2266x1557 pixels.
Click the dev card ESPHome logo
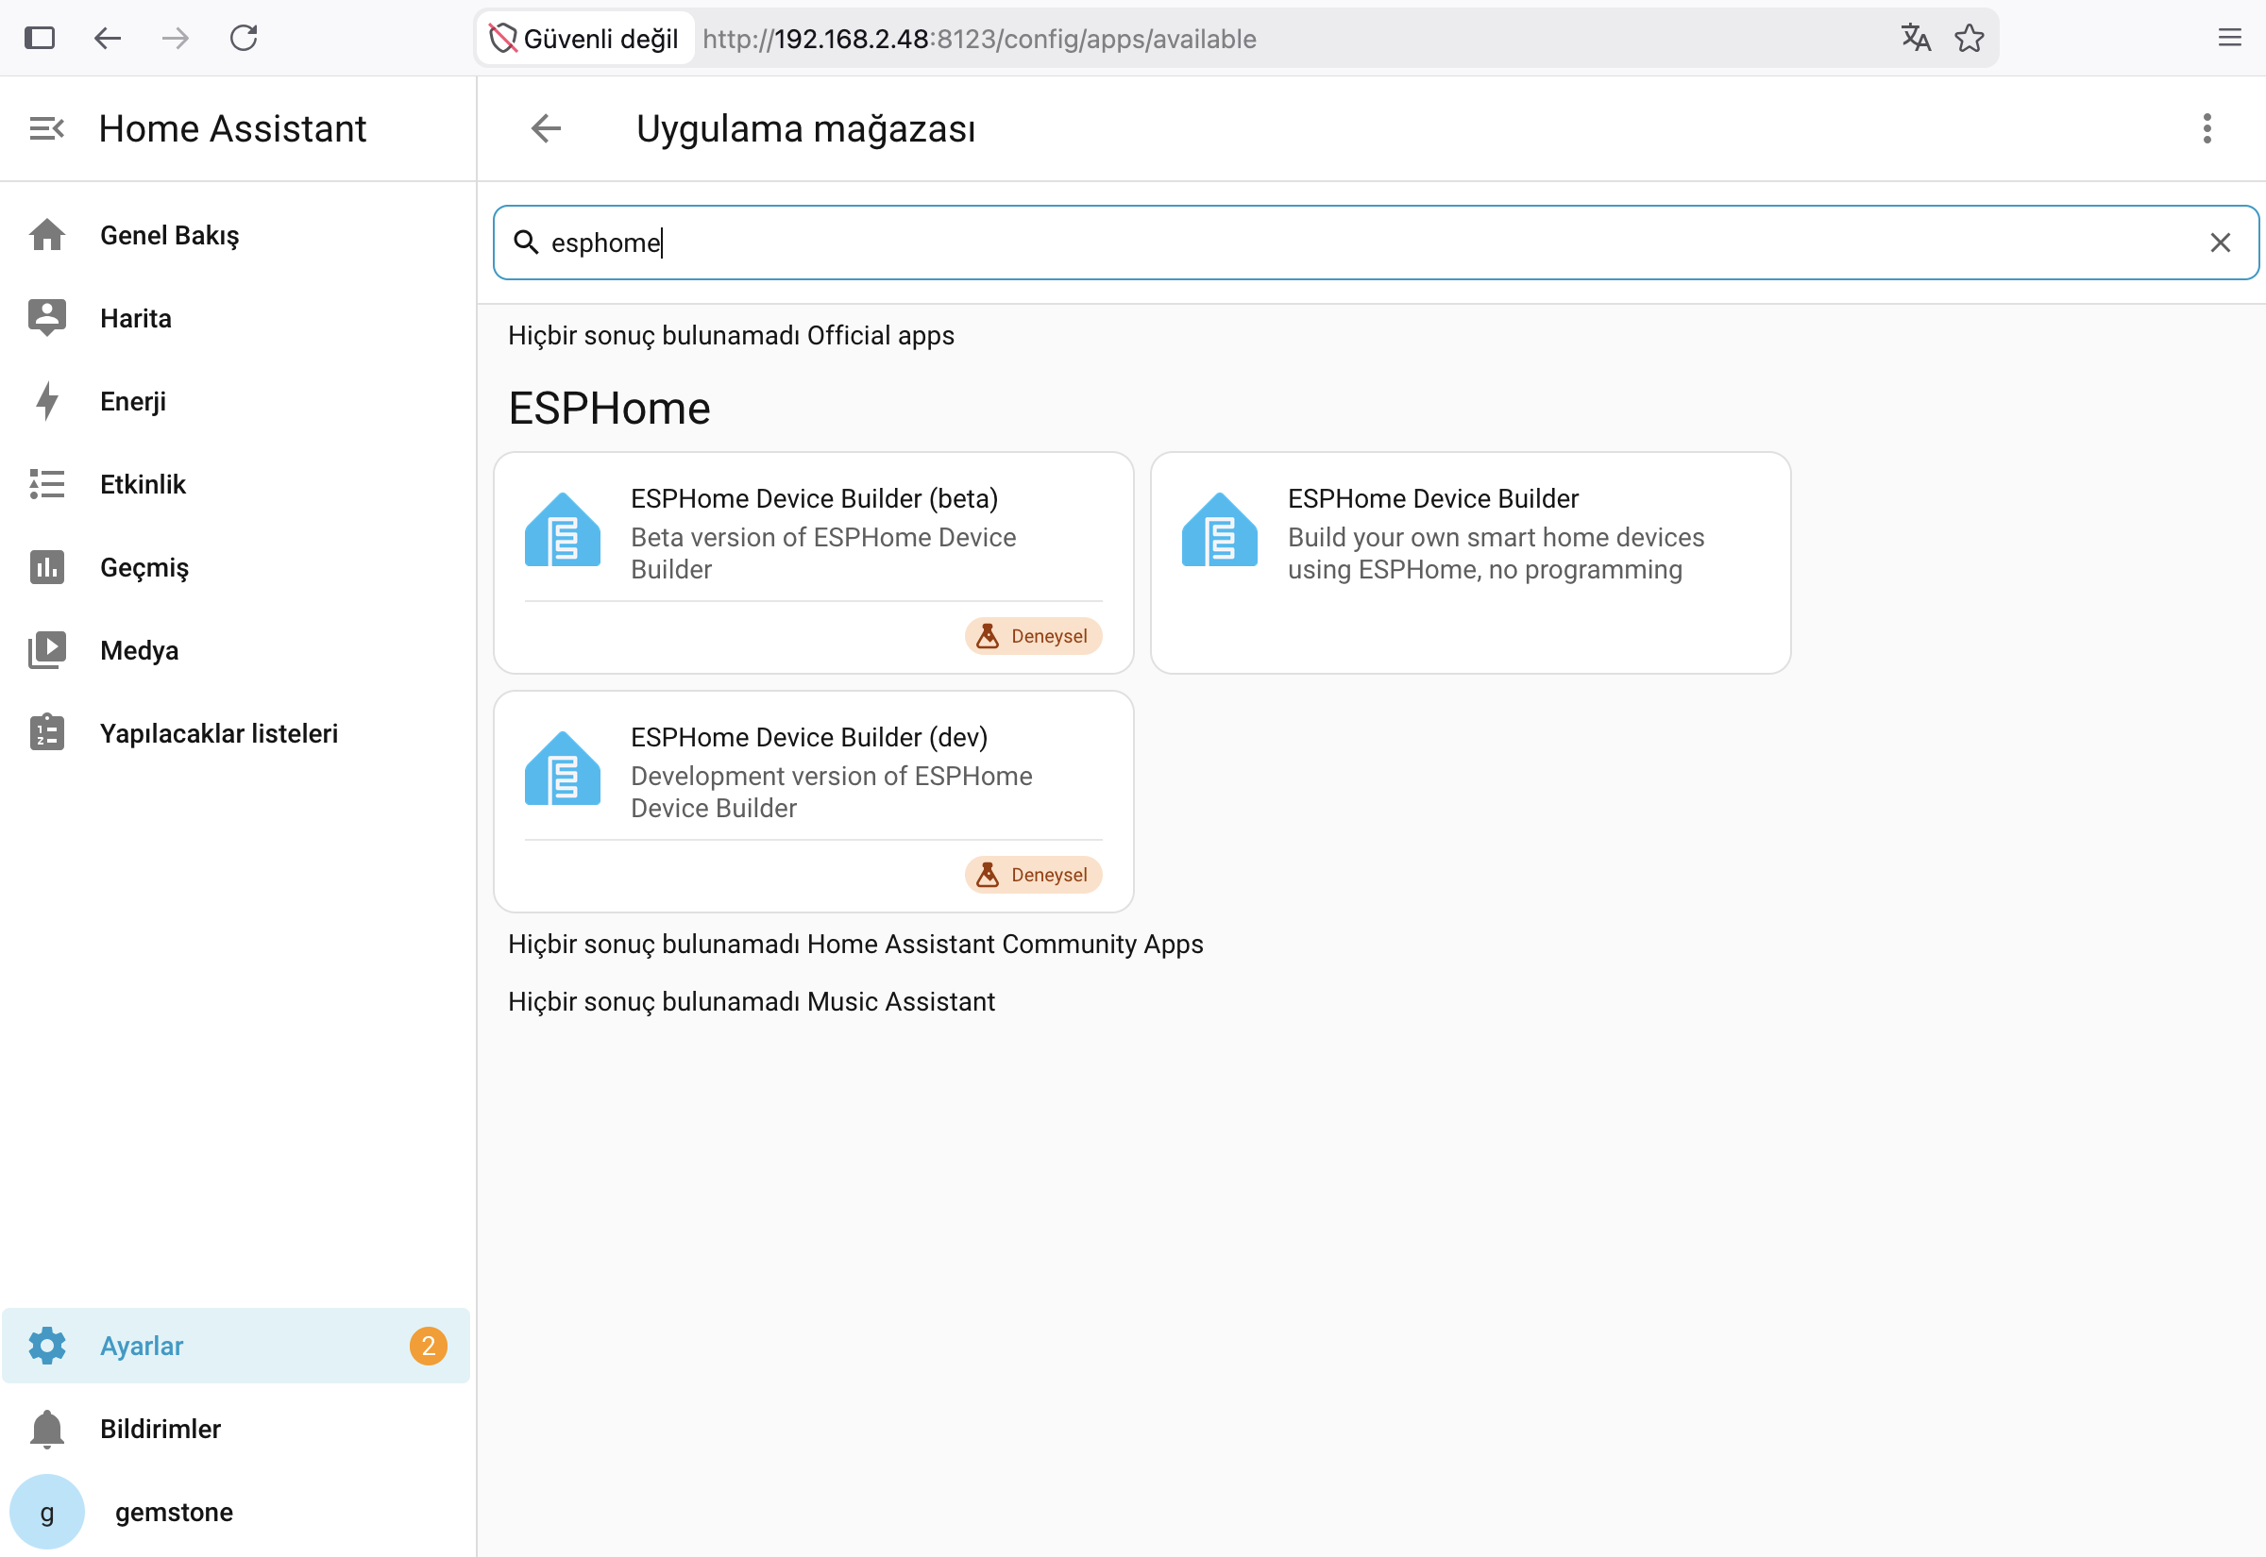562,769
